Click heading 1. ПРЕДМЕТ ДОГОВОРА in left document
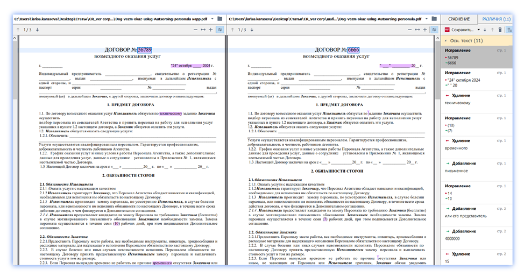 point(131,104)
